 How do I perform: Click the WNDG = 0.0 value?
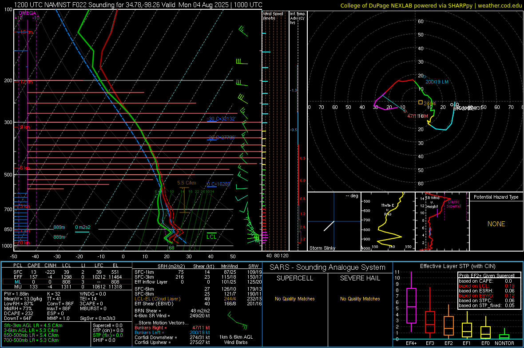click(x=93, y=294)
